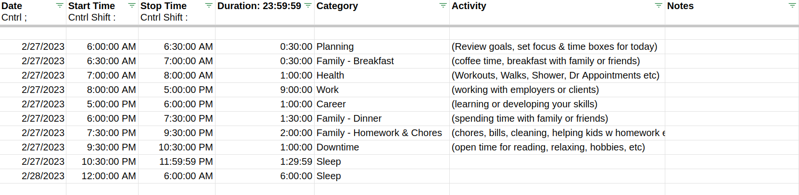Select the Family - Dinner category cell
This screenshot has width=799, height=195.
tap(382, 119)
